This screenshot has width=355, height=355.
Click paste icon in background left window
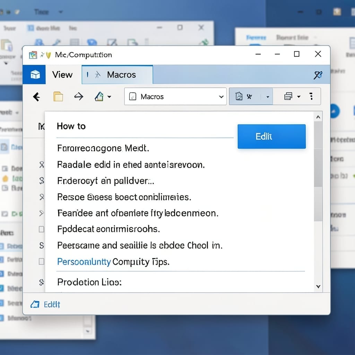pyautogui.click(x=6, y=45)
